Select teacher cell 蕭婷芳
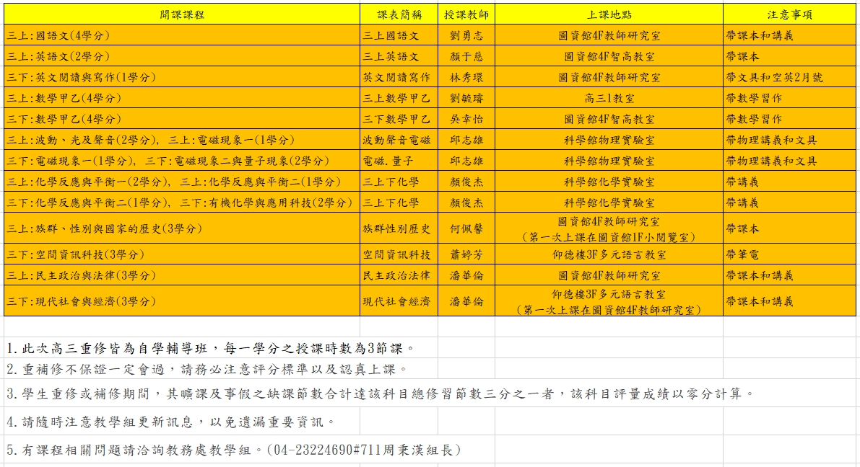Viewport: 860px width, 467px height. click(x=466, y=254)
